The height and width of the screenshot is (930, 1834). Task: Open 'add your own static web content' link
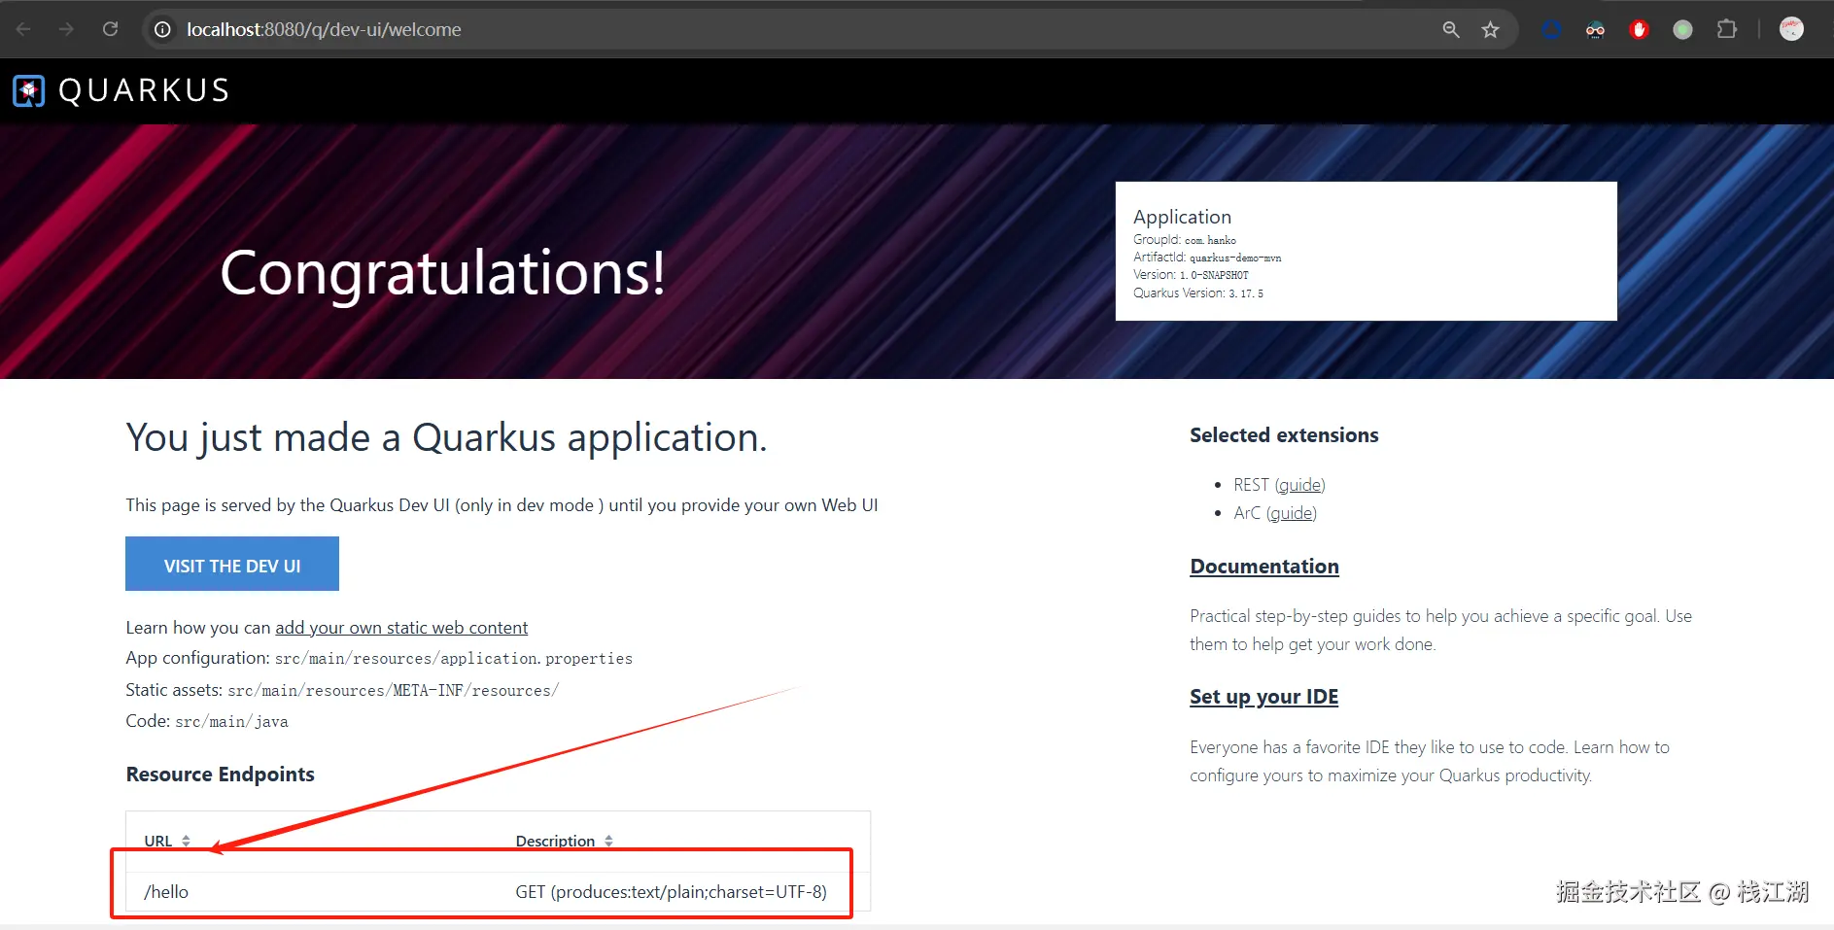pos(401,628)
